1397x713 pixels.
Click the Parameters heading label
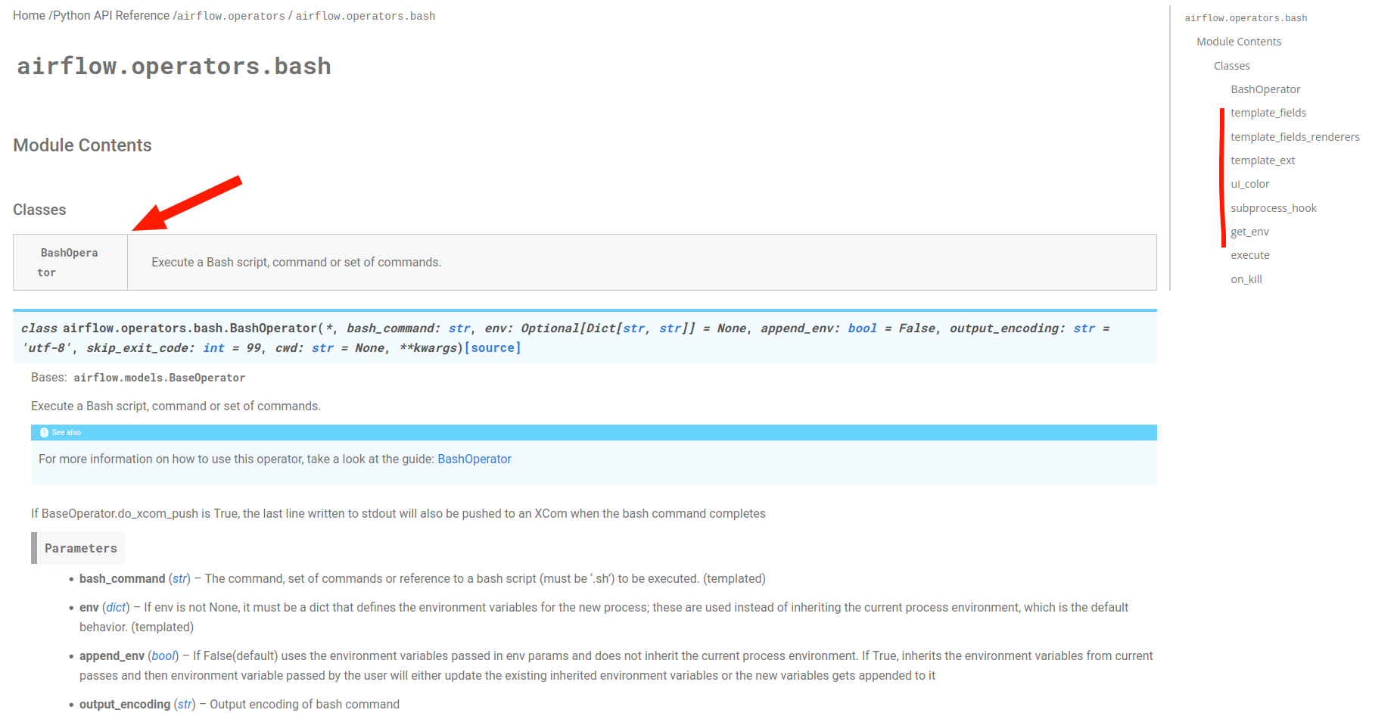tap(81, 549)
